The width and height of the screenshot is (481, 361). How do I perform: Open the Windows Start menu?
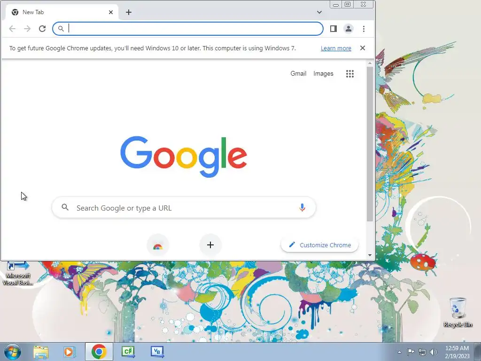tap(12, 352)
